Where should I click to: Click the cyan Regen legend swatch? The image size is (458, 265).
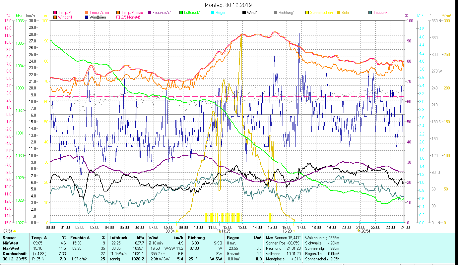(213, 13)
